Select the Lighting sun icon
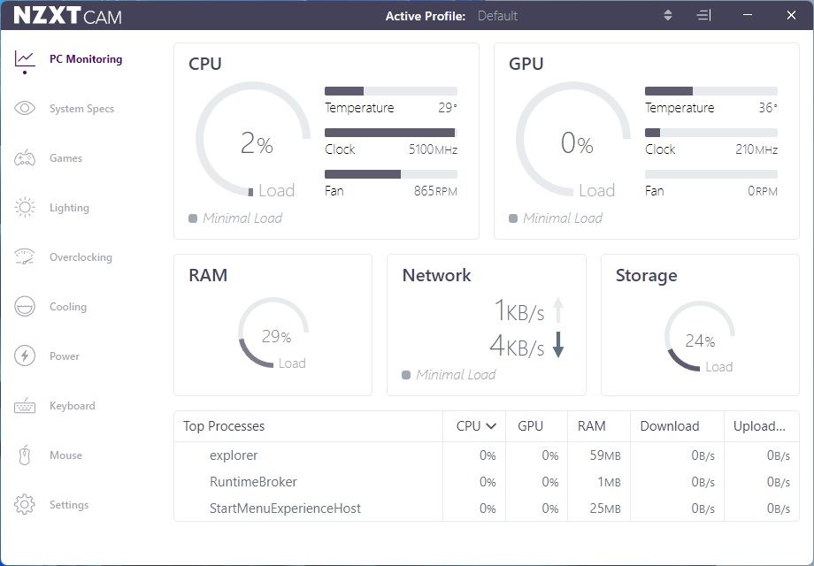Image resolution: width=814 pixels, height=566 pixels. click(25, 208)
